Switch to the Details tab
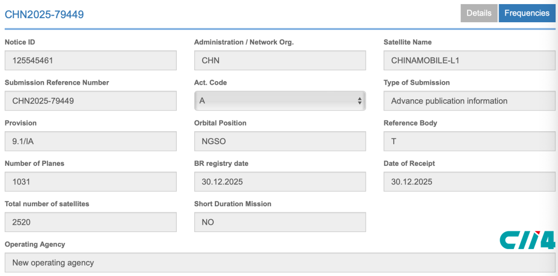 tap(479, 13)
